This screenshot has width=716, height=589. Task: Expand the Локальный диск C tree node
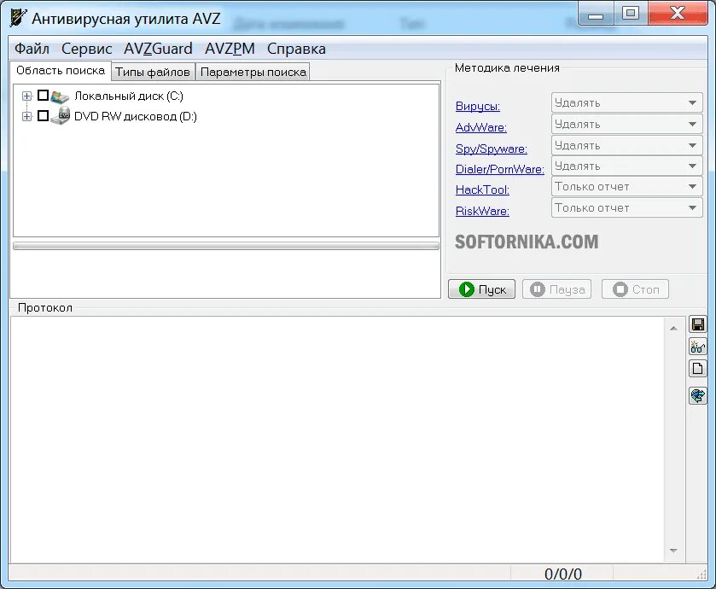pos(26,96)
